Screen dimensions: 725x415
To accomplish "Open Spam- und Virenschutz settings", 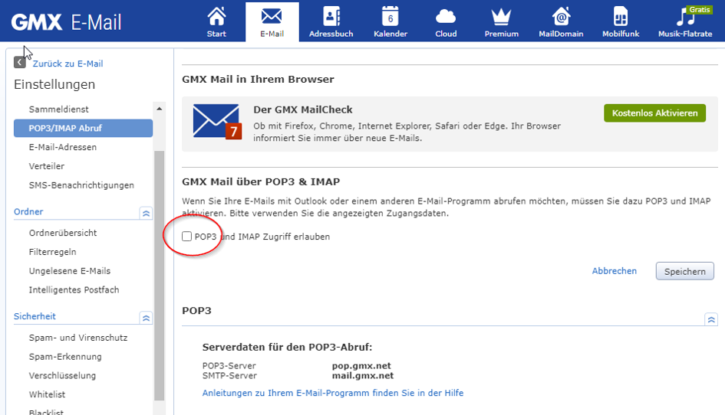I will click(x=78, y=338).
